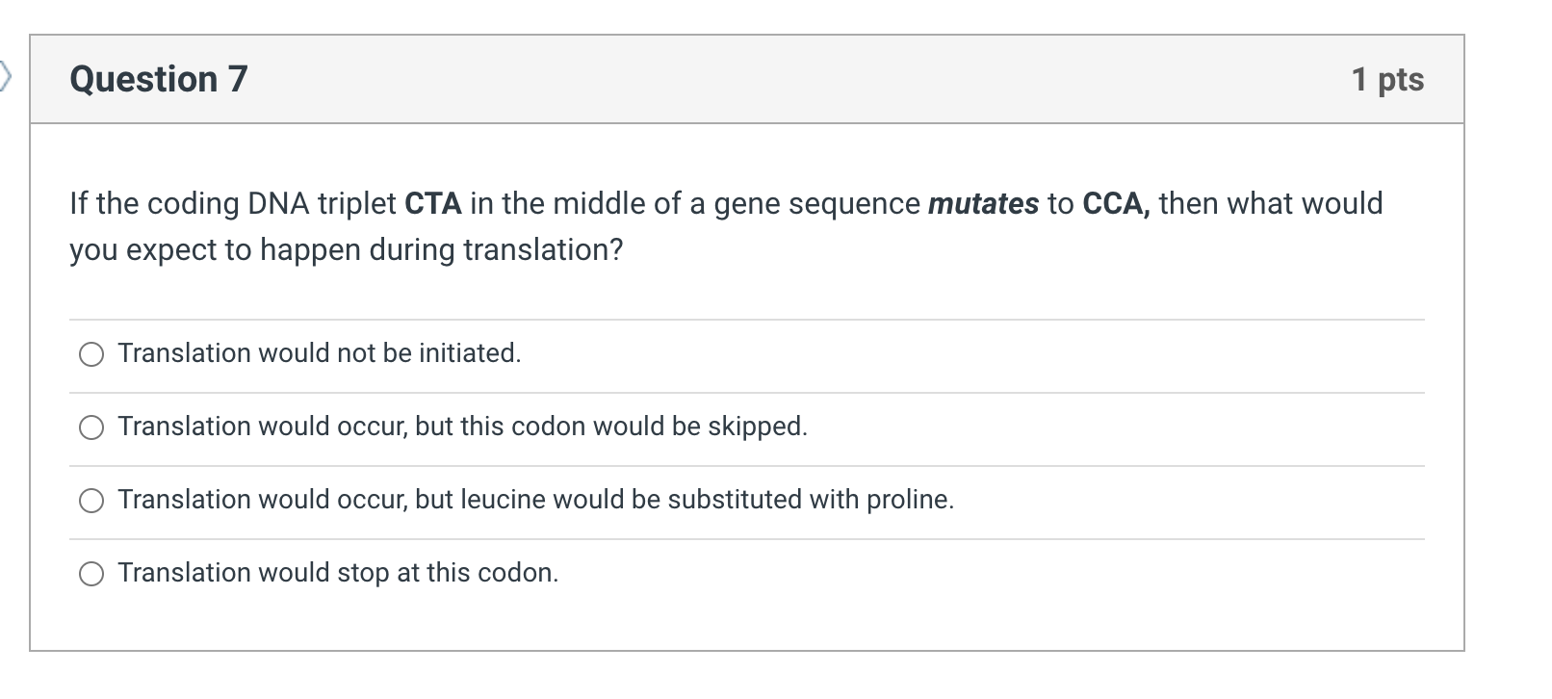This screenshot has width=1552, height=699.
Task: Click the answer text 'Translation would not be initiated'
Action: (x=319, y=354)
